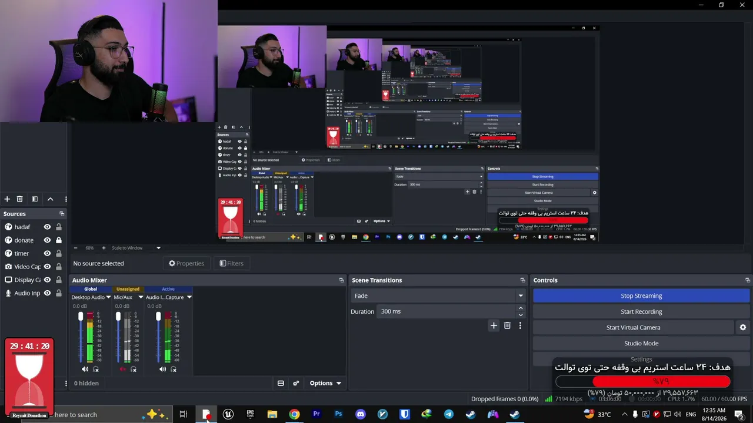Screen dimensions: 753x423
Task: Open Bitwarden from taskbar
Action: [x=405, y=414]
